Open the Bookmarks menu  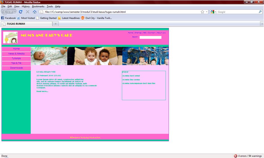pyautogui.click(x=38, y=6)
